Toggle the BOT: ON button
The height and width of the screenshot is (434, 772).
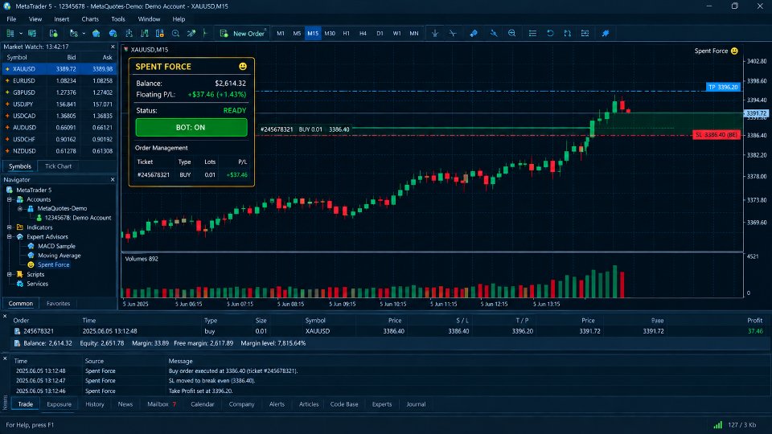click(191, 128)
